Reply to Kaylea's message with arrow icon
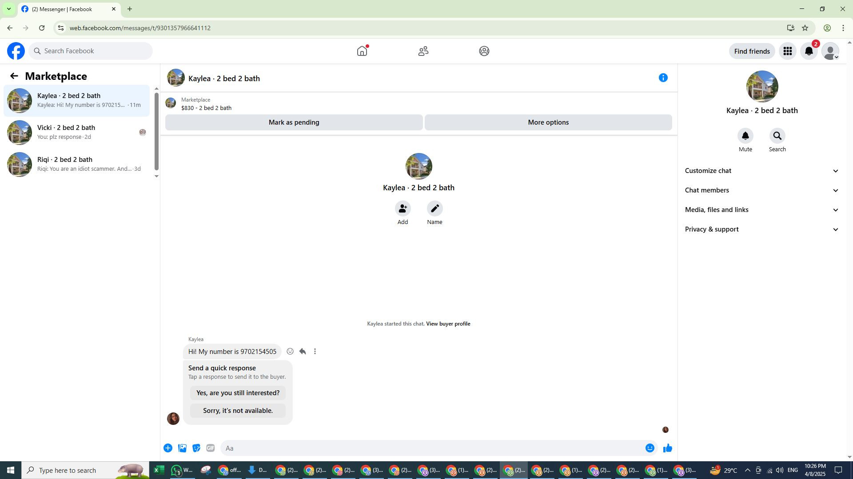Image resolution: width=853 pixels, height=479 pixels. click(x=303, y=352)
